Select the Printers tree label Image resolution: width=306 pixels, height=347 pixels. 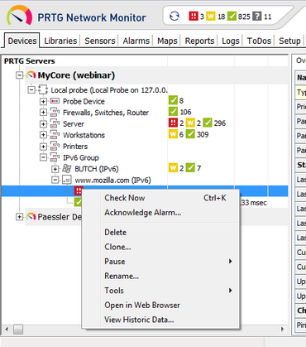tap(75, 147)
